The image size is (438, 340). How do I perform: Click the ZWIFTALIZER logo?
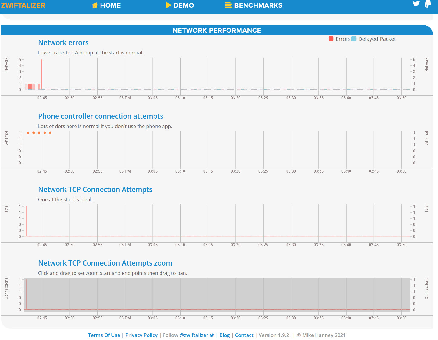click(23, 5)
